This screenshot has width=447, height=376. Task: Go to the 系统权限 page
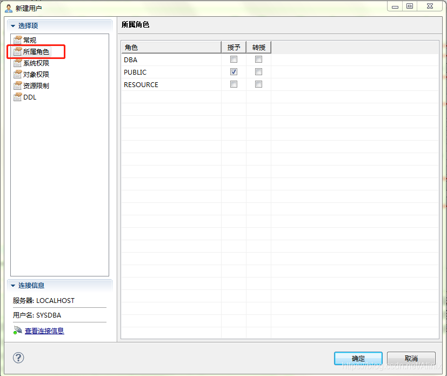coord(36,63)
